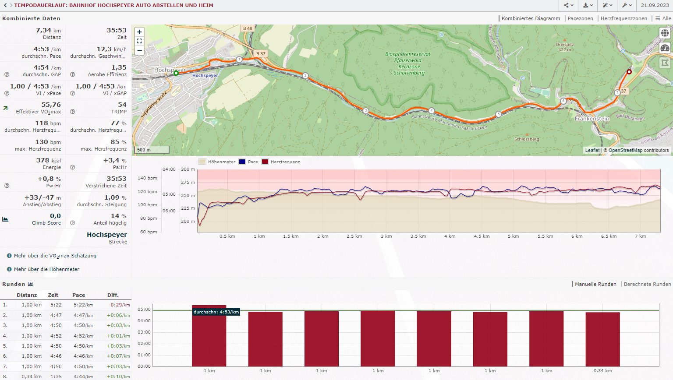
Task: Click the Climb Score mountain icon
Action: (5, 219)
